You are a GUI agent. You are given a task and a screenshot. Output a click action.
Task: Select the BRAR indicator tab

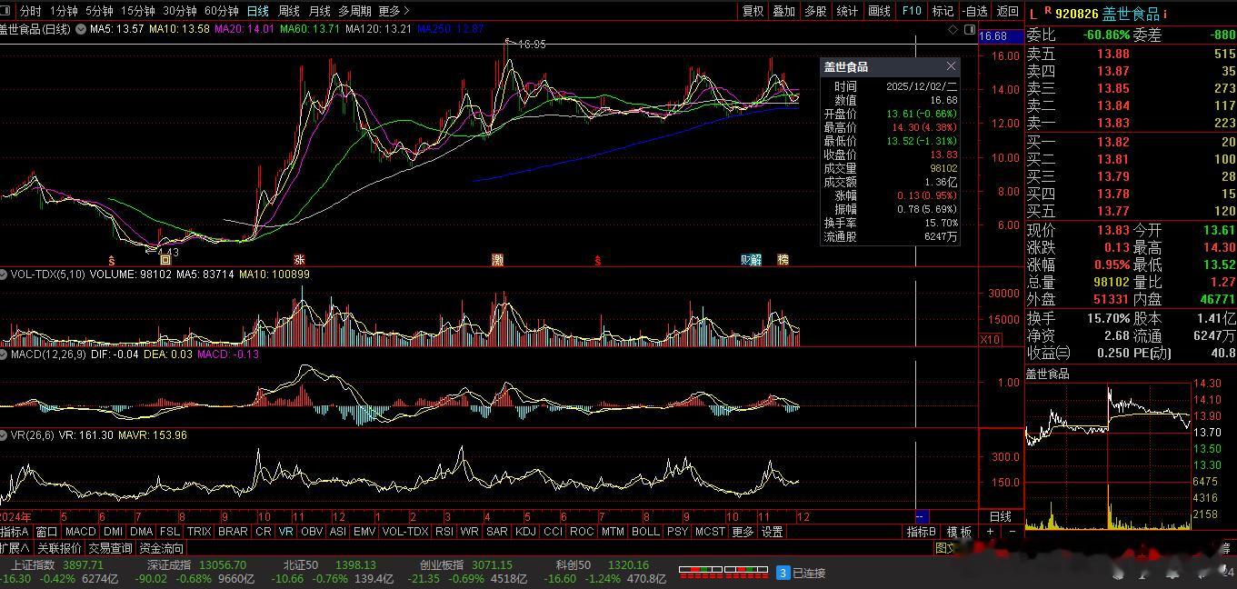(233, 532)
